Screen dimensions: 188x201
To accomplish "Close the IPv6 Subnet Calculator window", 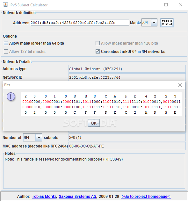I will pos(181,5).
